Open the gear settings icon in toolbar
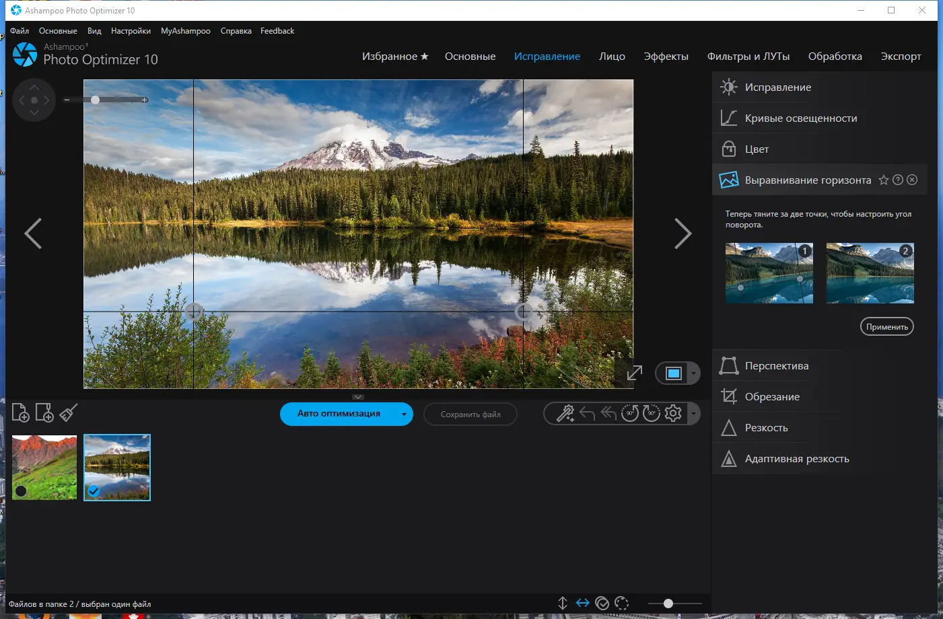943x619 pixels. [673, 413]
